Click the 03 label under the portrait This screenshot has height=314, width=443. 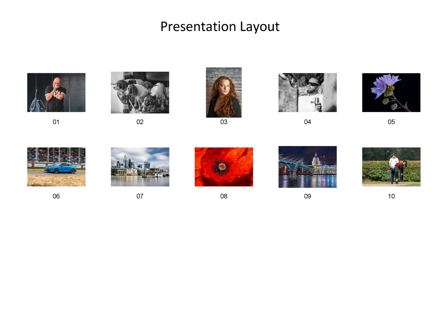point(224,122)
